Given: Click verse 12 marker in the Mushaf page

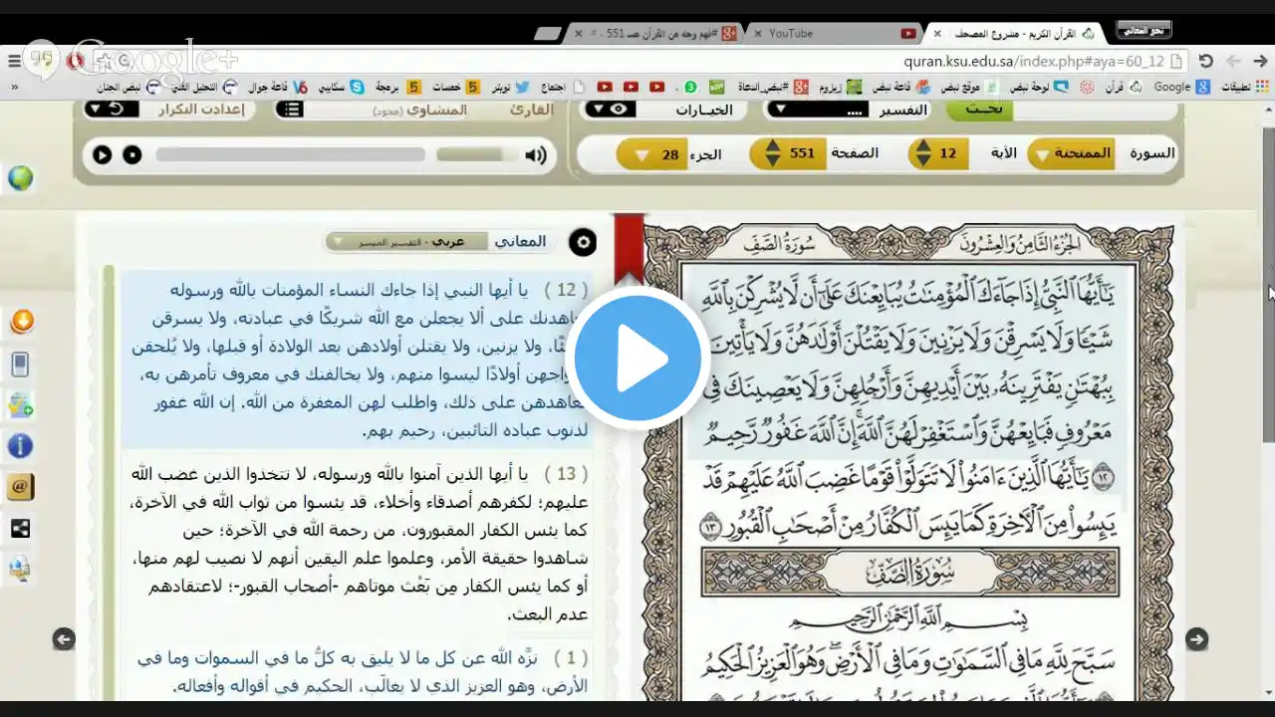Looking at the screenshot, I should [1103, 479].
